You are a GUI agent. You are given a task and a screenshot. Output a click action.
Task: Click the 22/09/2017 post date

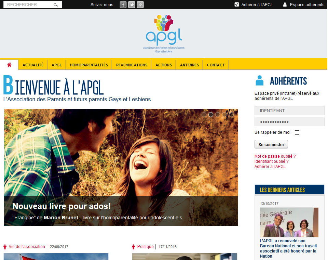tap(59, 247)
